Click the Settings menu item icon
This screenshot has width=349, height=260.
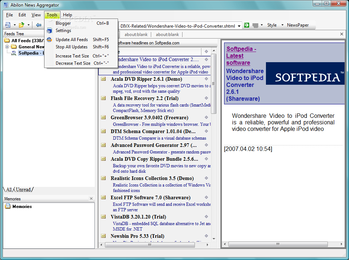[x=50, y=31]
